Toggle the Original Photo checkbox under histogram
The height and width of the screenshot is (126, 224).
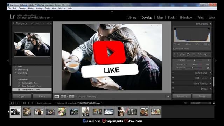(174, 49)
